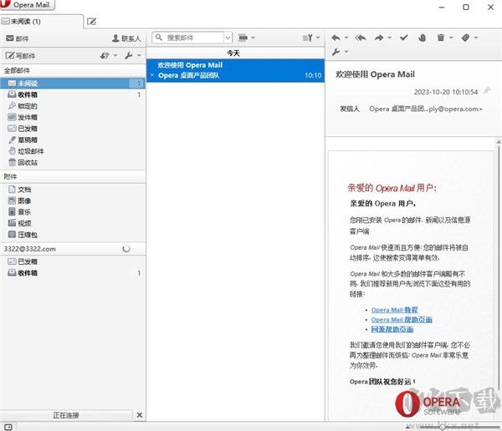Switch to the 未阅读 (1) tab

(x=42, y=22)
